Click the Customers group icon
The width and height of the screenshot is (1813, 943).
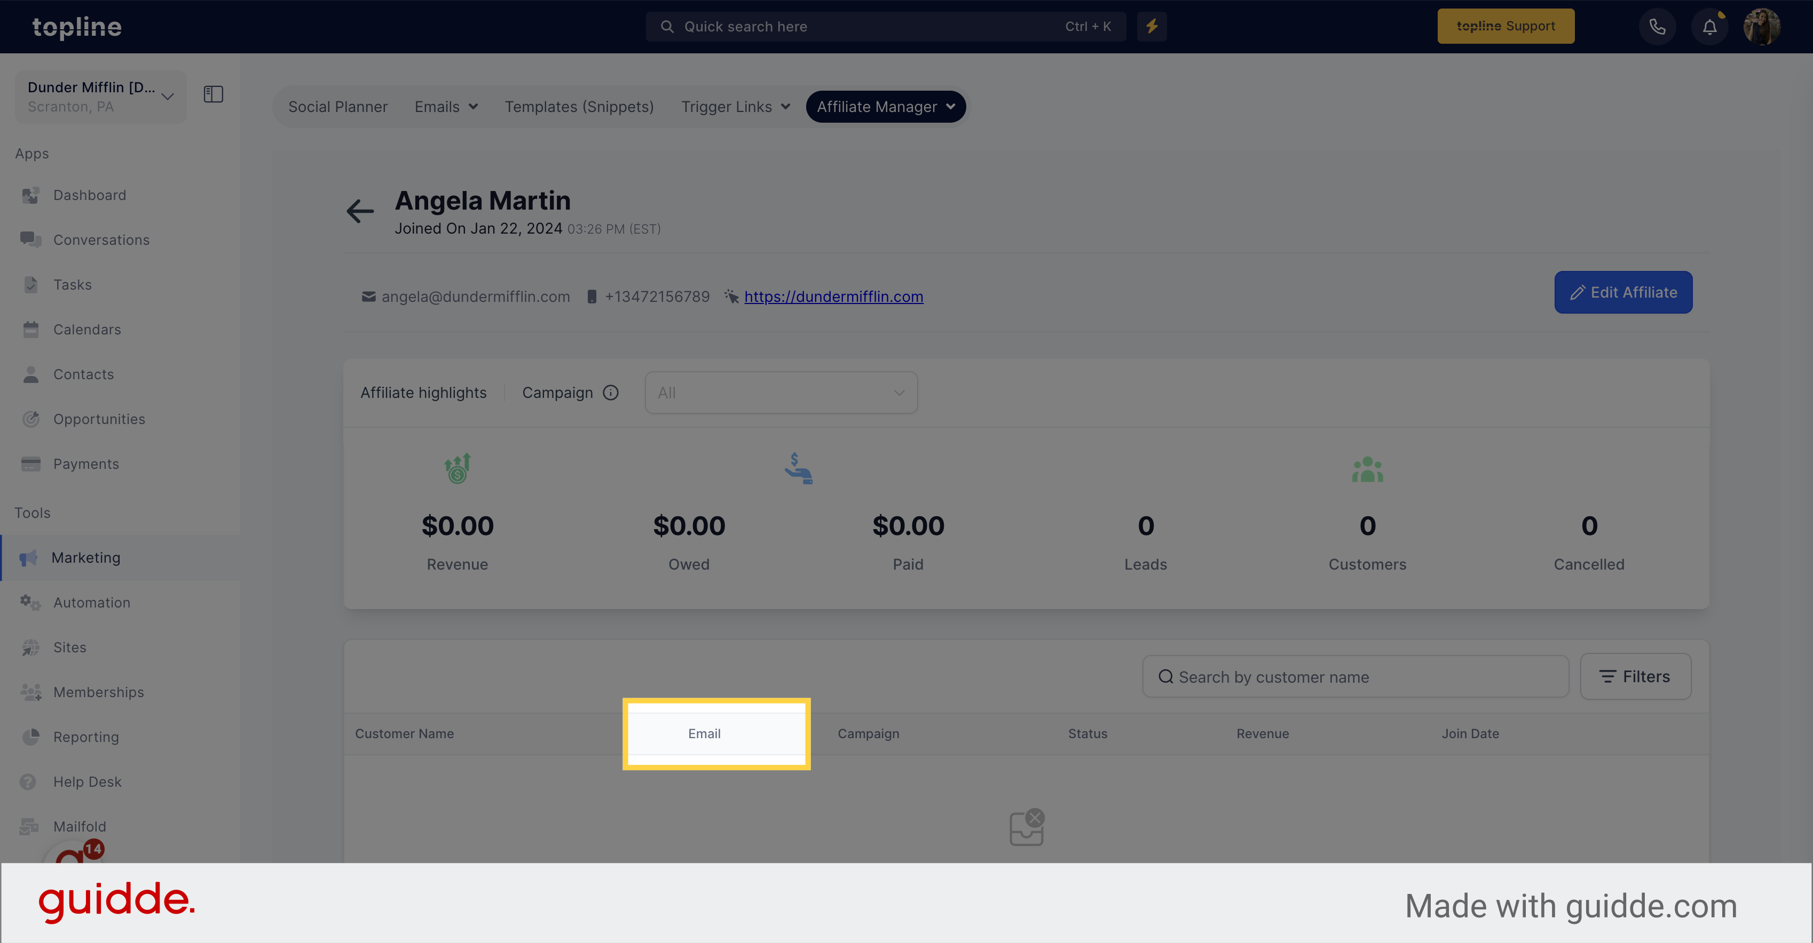point(1368,470)
